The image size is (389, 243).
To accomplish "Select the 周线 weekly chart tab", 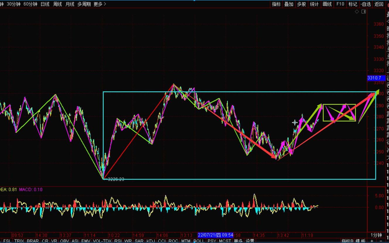I will pyautogui.click(x=57, y=4).
